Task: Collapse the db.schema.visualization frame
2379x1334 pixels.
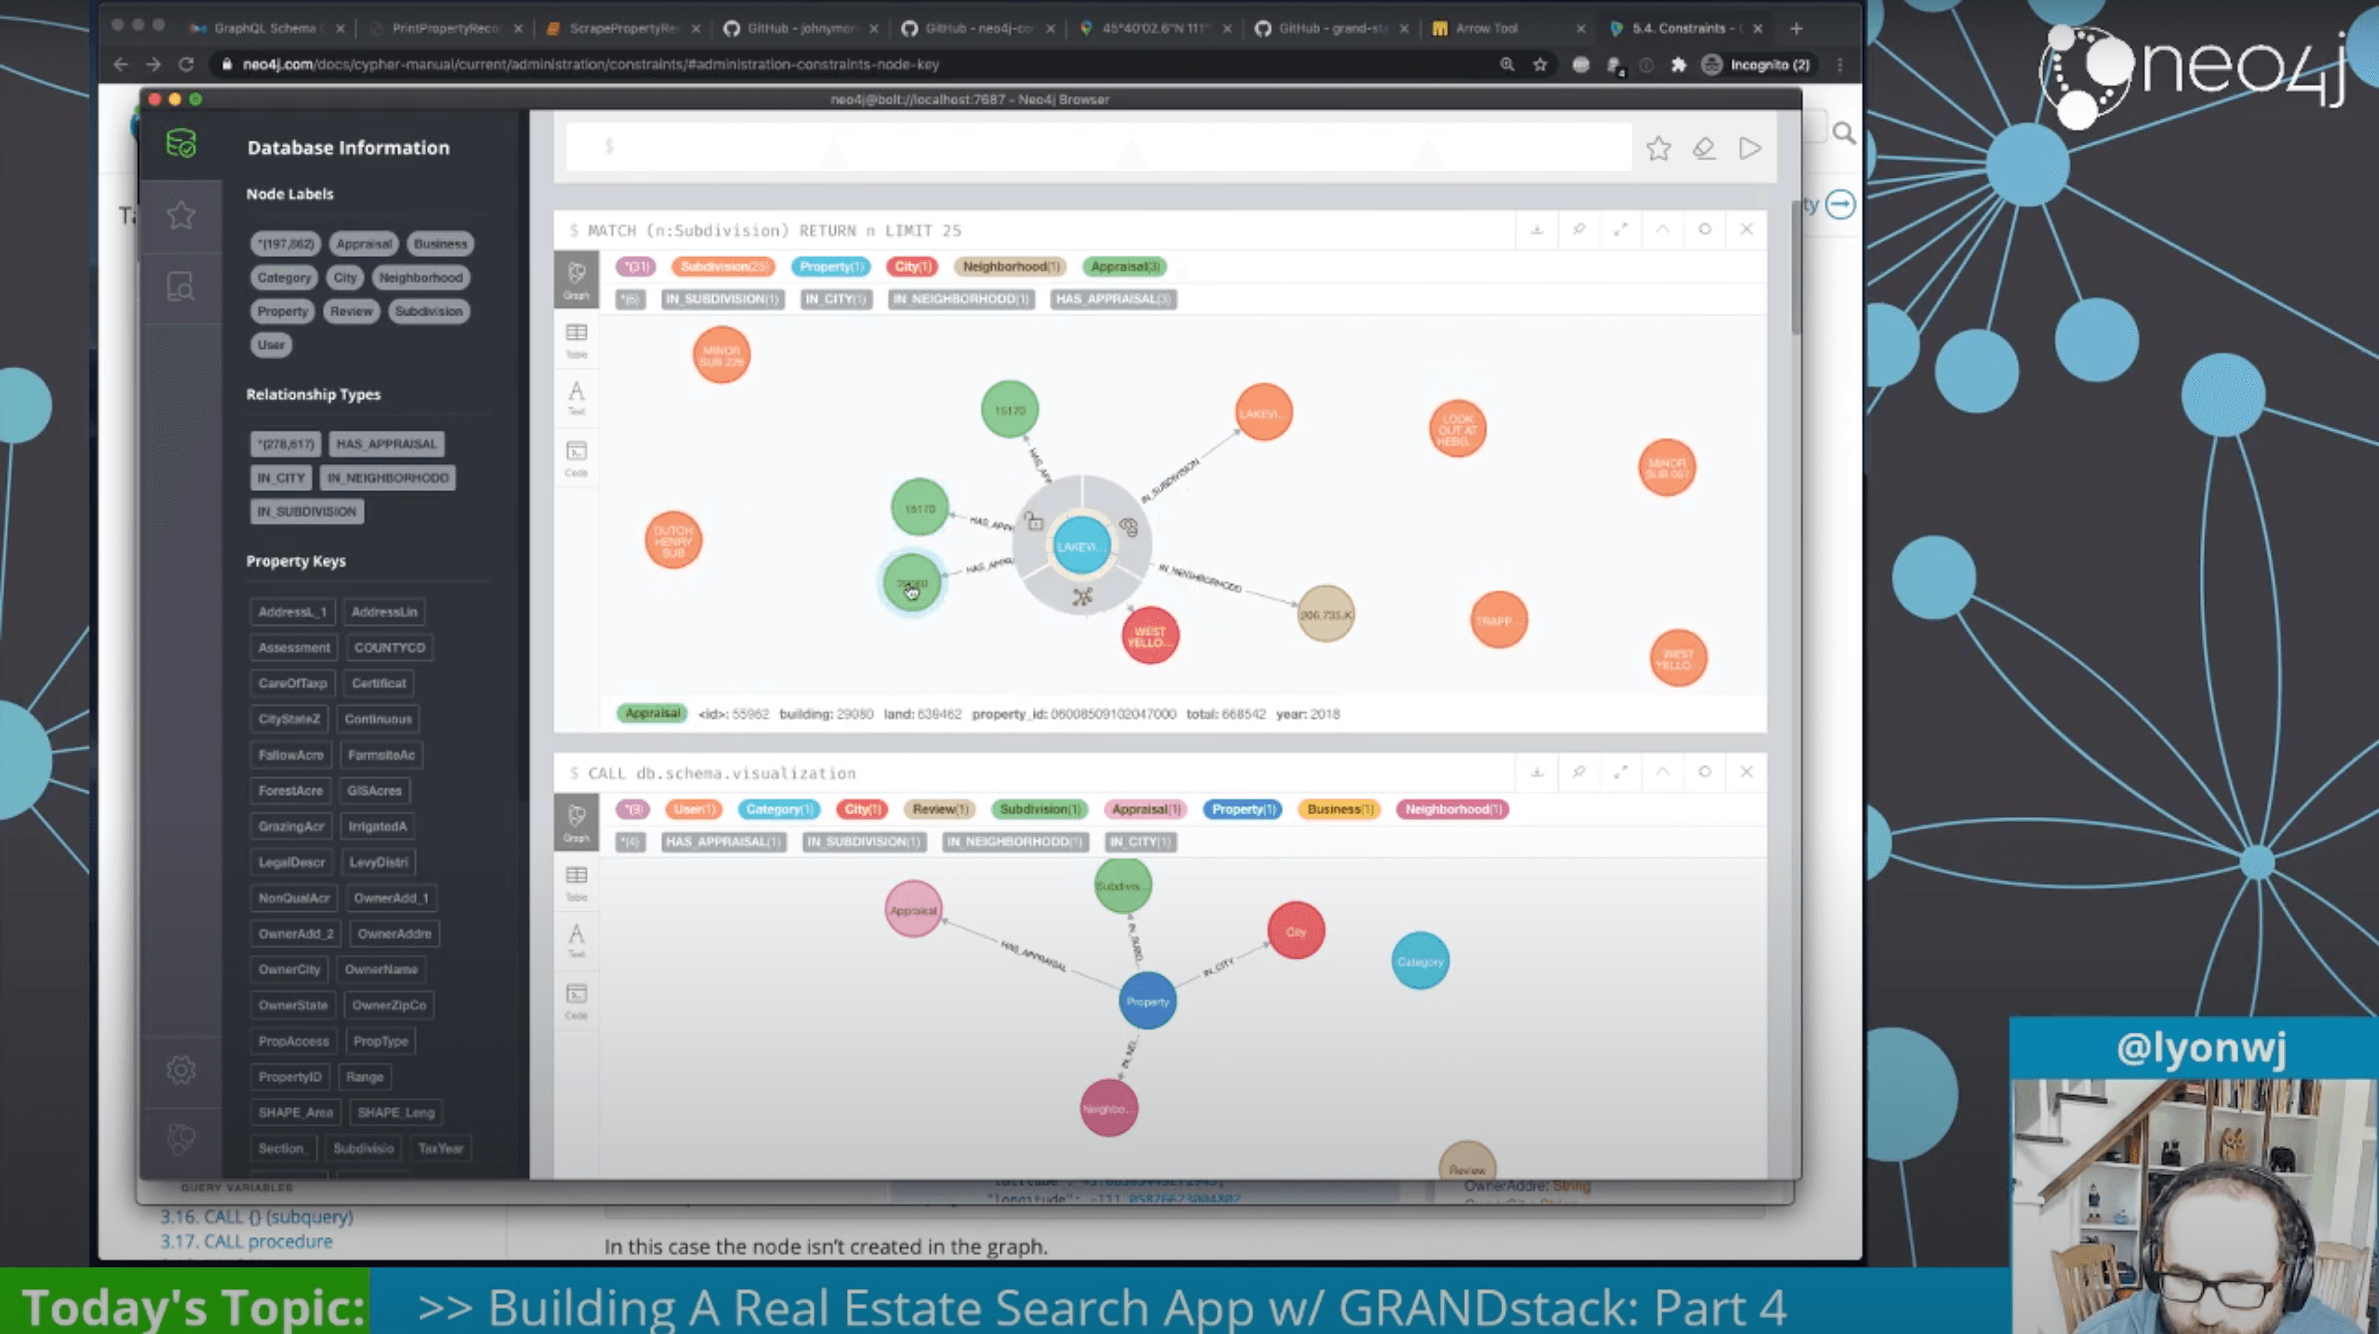Action: coord(1662,772)
